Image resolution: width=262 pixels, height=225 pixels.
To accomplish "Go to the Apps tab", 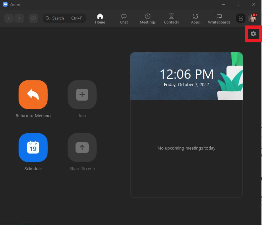I will (x=195, y=19).
